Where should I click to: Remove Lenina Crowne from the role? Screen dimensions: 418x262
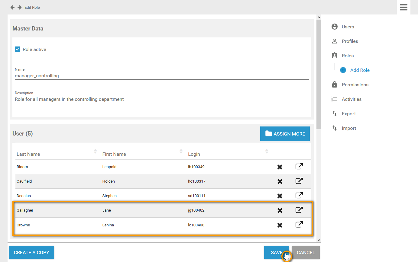[x=280, y=225]
